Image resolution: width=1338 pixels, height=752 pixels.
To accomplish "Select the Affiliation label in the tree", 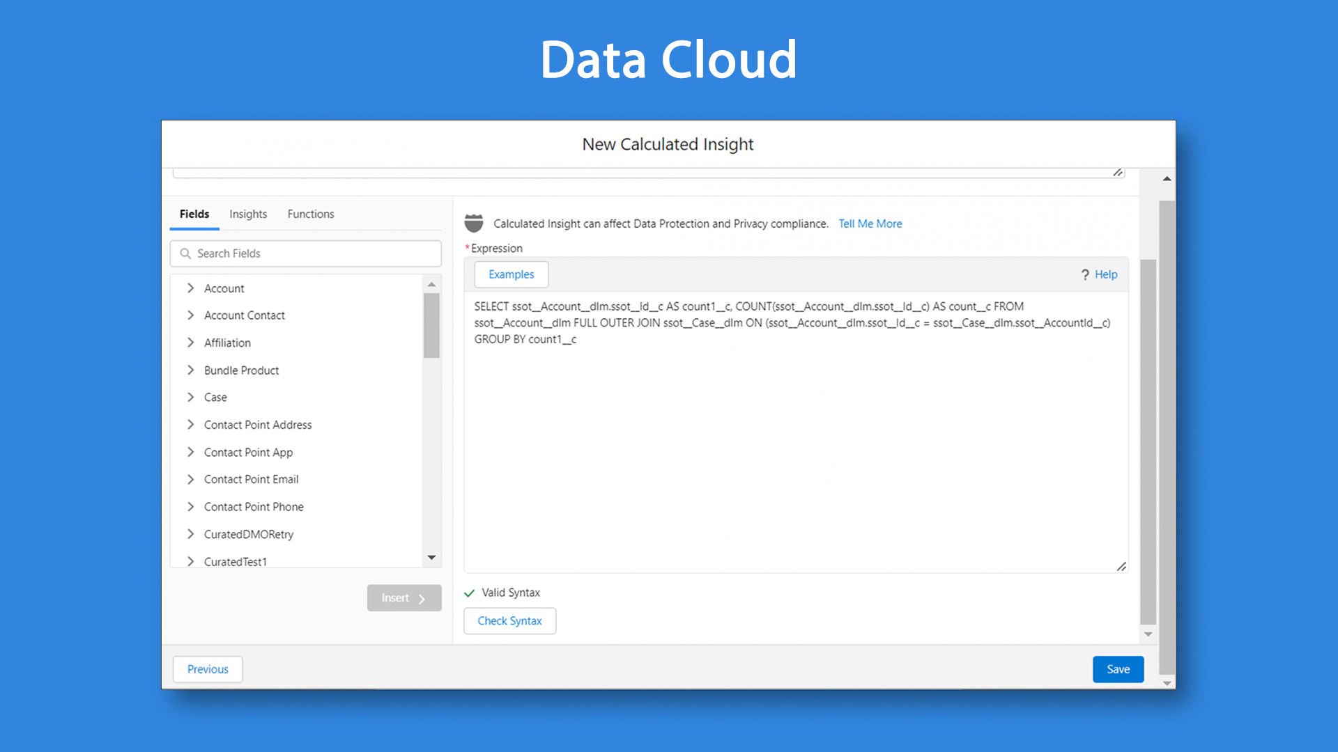I will [x=227, y=343].
